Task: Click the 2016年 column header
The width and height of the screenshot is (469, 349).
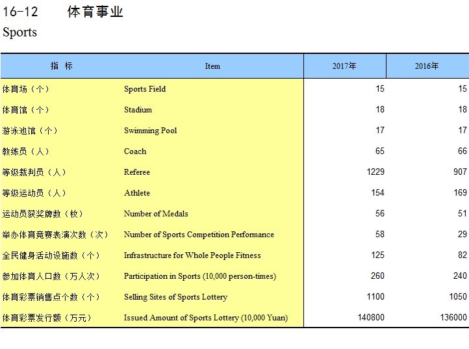Action: pos(427,66)
